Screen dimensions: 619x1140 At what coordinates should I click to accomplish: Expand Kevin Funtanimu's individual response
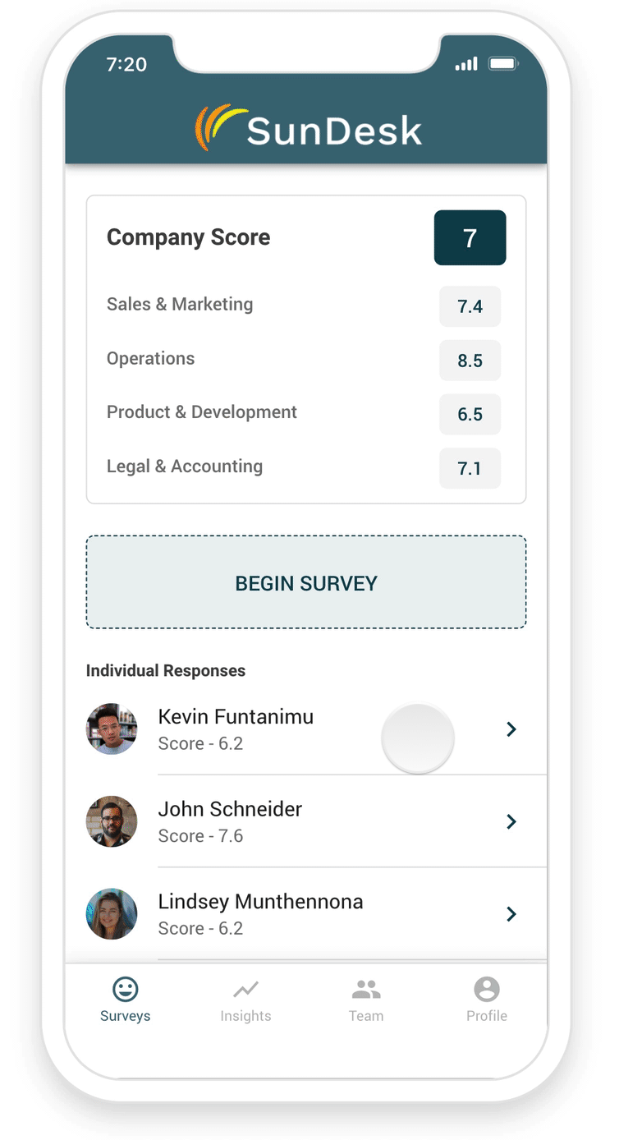click(511, 729)
